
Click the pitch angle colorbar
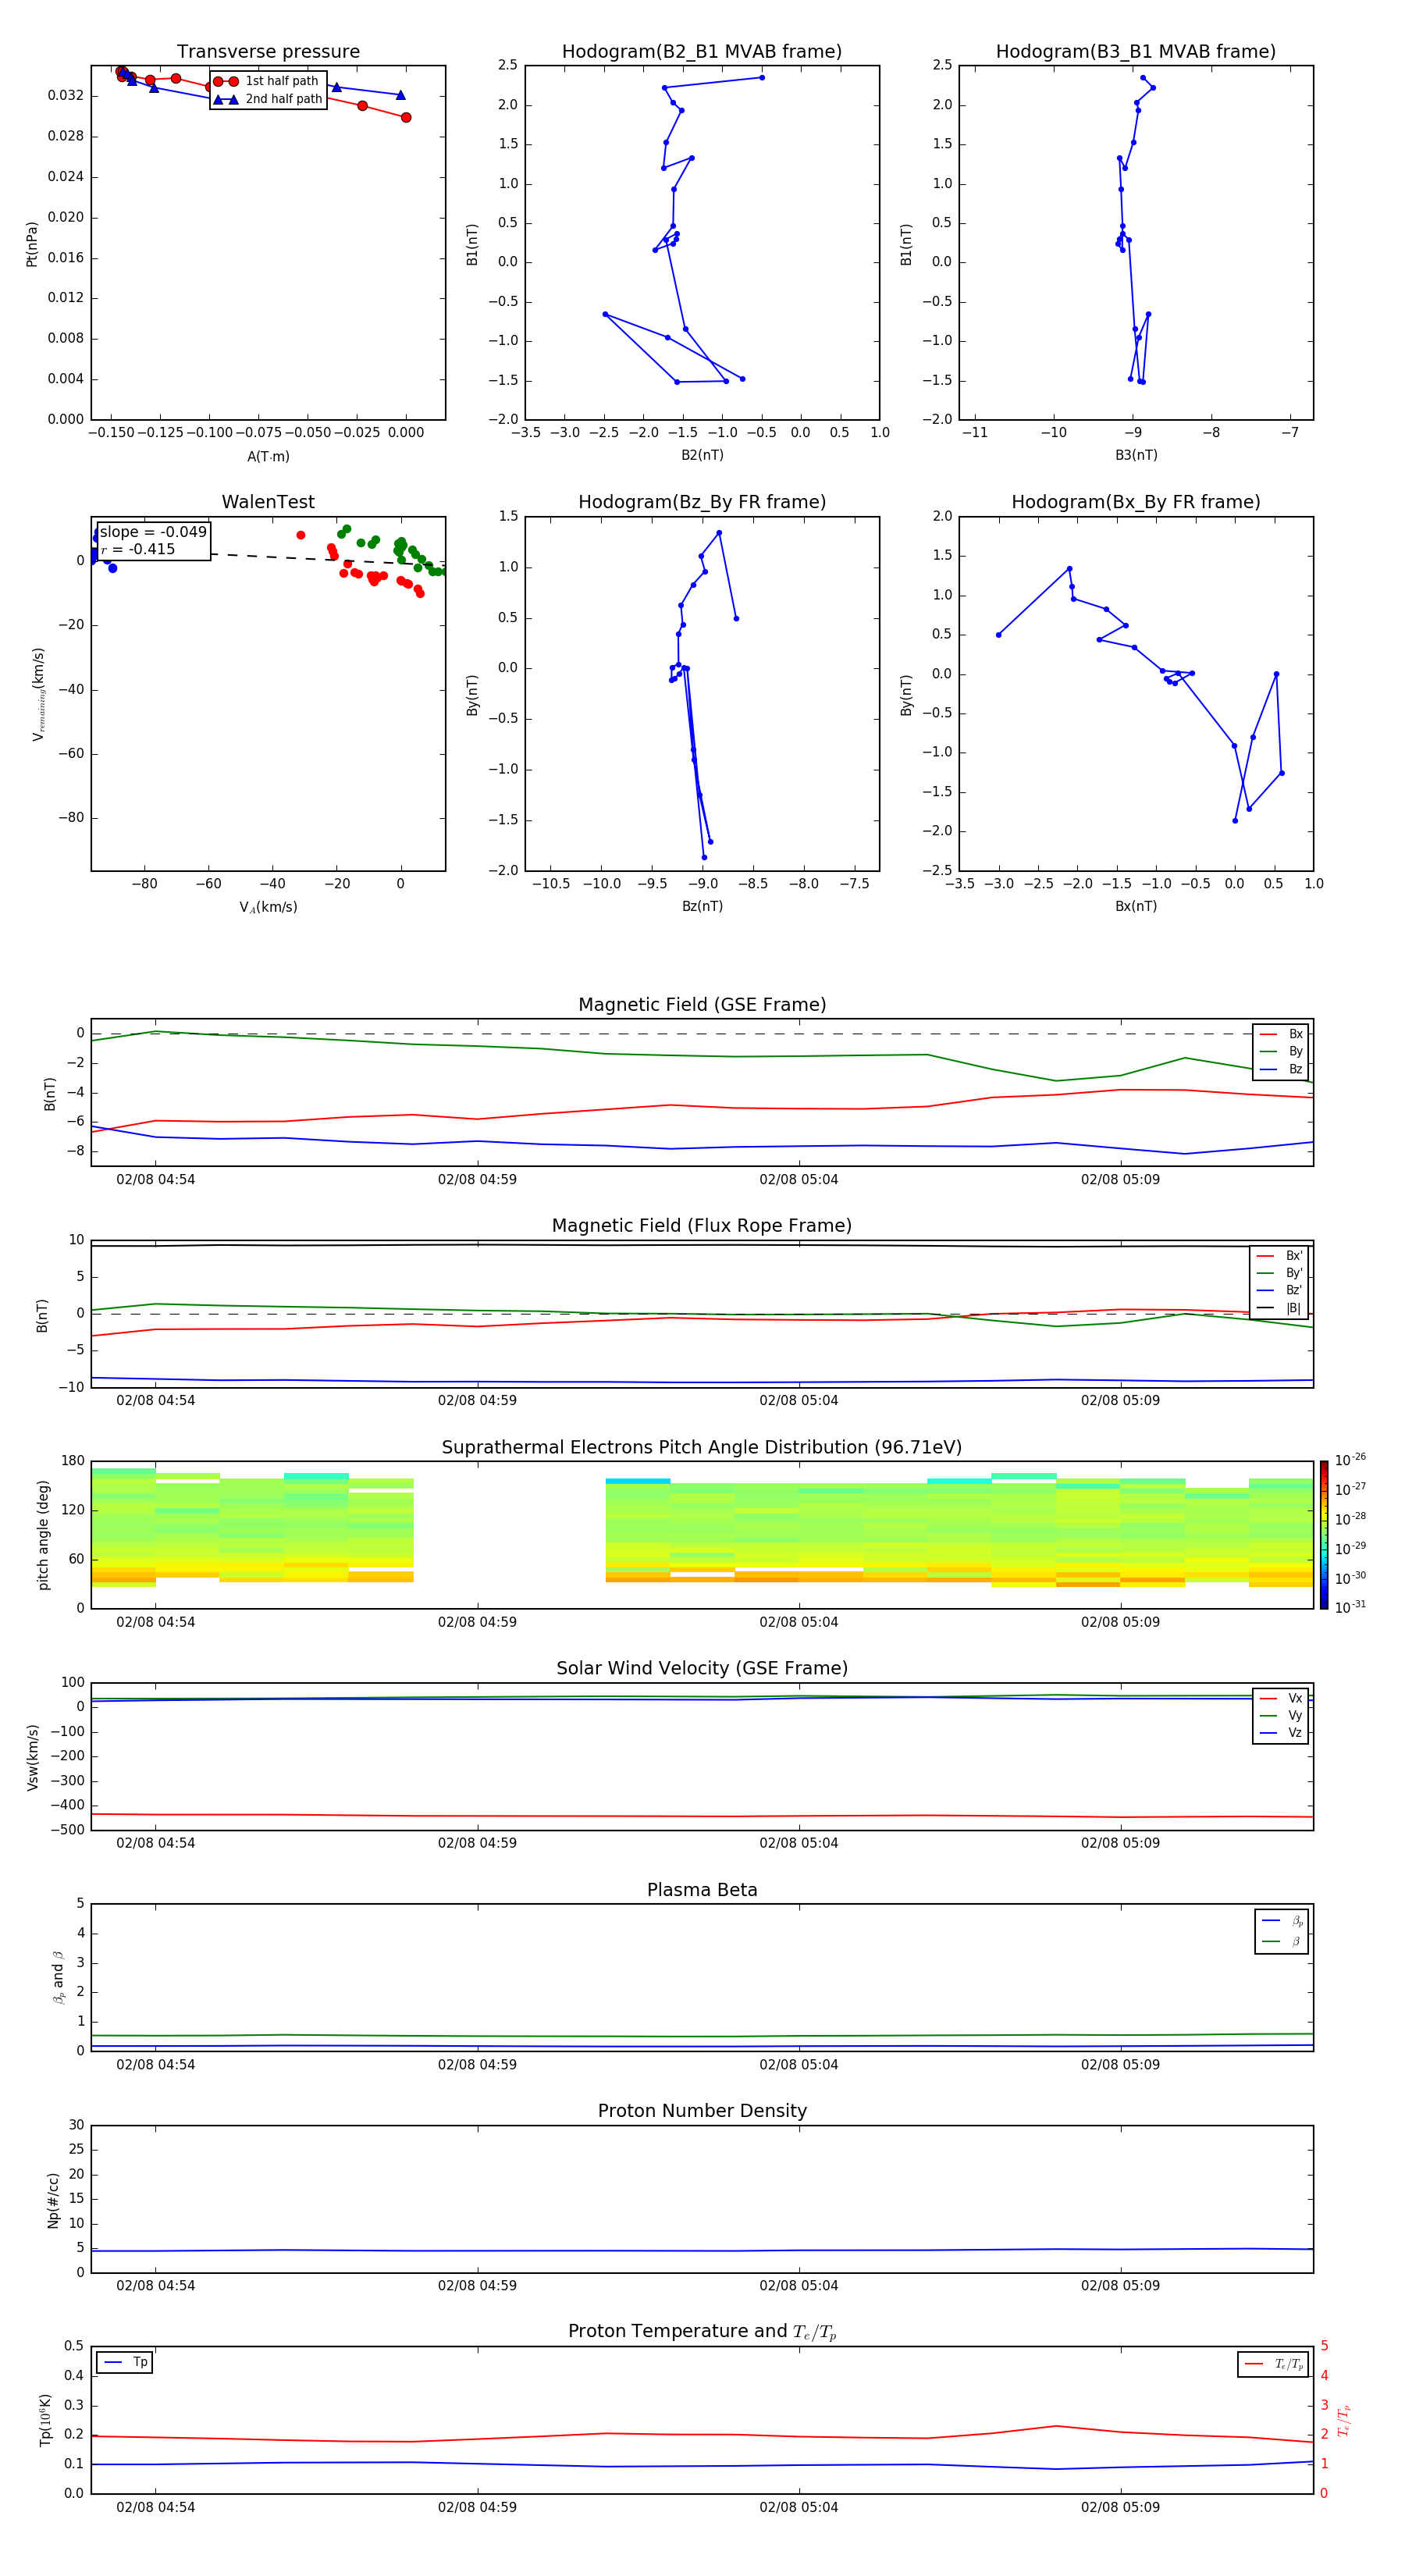tap(1324, 1535)
